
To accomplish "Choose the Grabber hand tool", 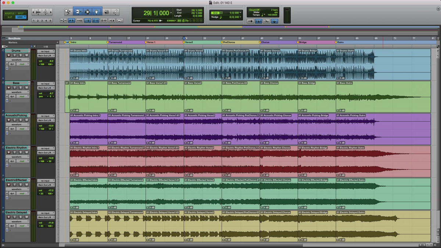I will (97, 12).
